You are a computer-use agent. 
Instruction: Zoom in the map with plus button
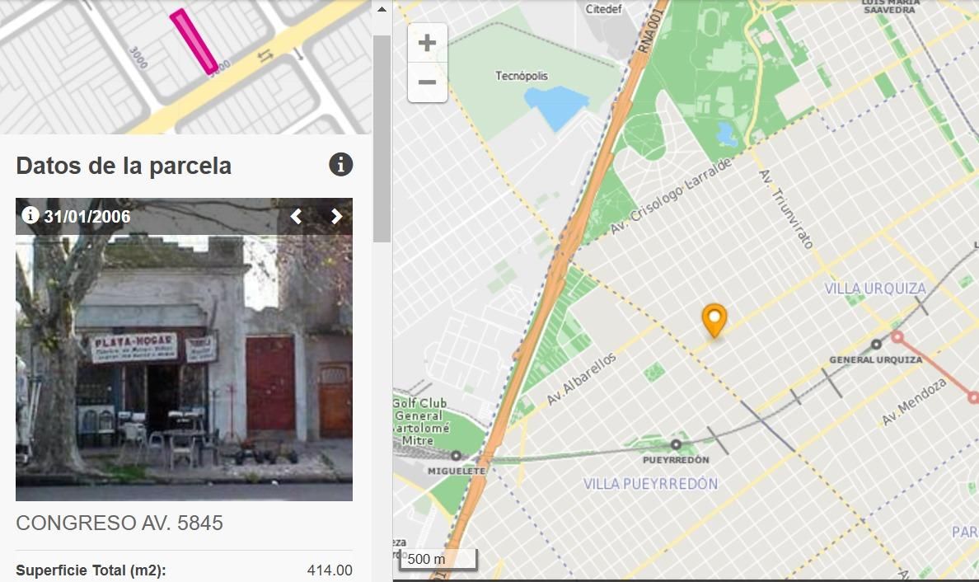pos(427,43)
